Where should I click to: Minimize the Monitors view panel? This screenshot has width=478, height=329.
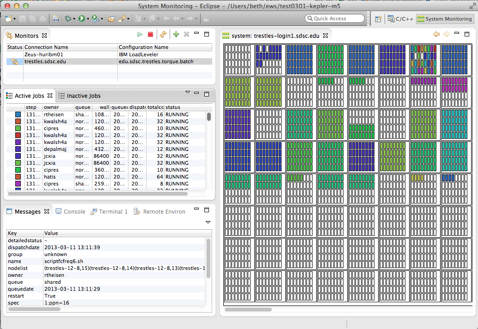196,33
